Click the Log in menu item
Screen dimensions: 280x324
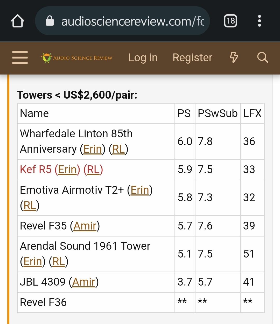(x=143, y=58)
